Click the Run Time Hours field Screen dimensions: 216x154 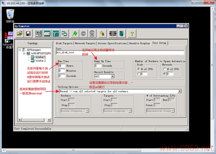click(62, 66)
